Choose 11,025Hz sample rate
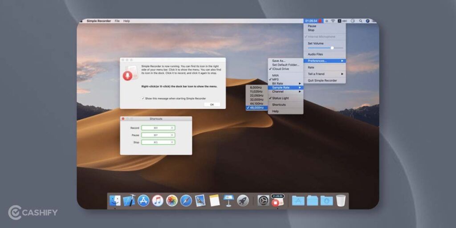The height and width of the screenshot is (228, 456). (257, 91)
